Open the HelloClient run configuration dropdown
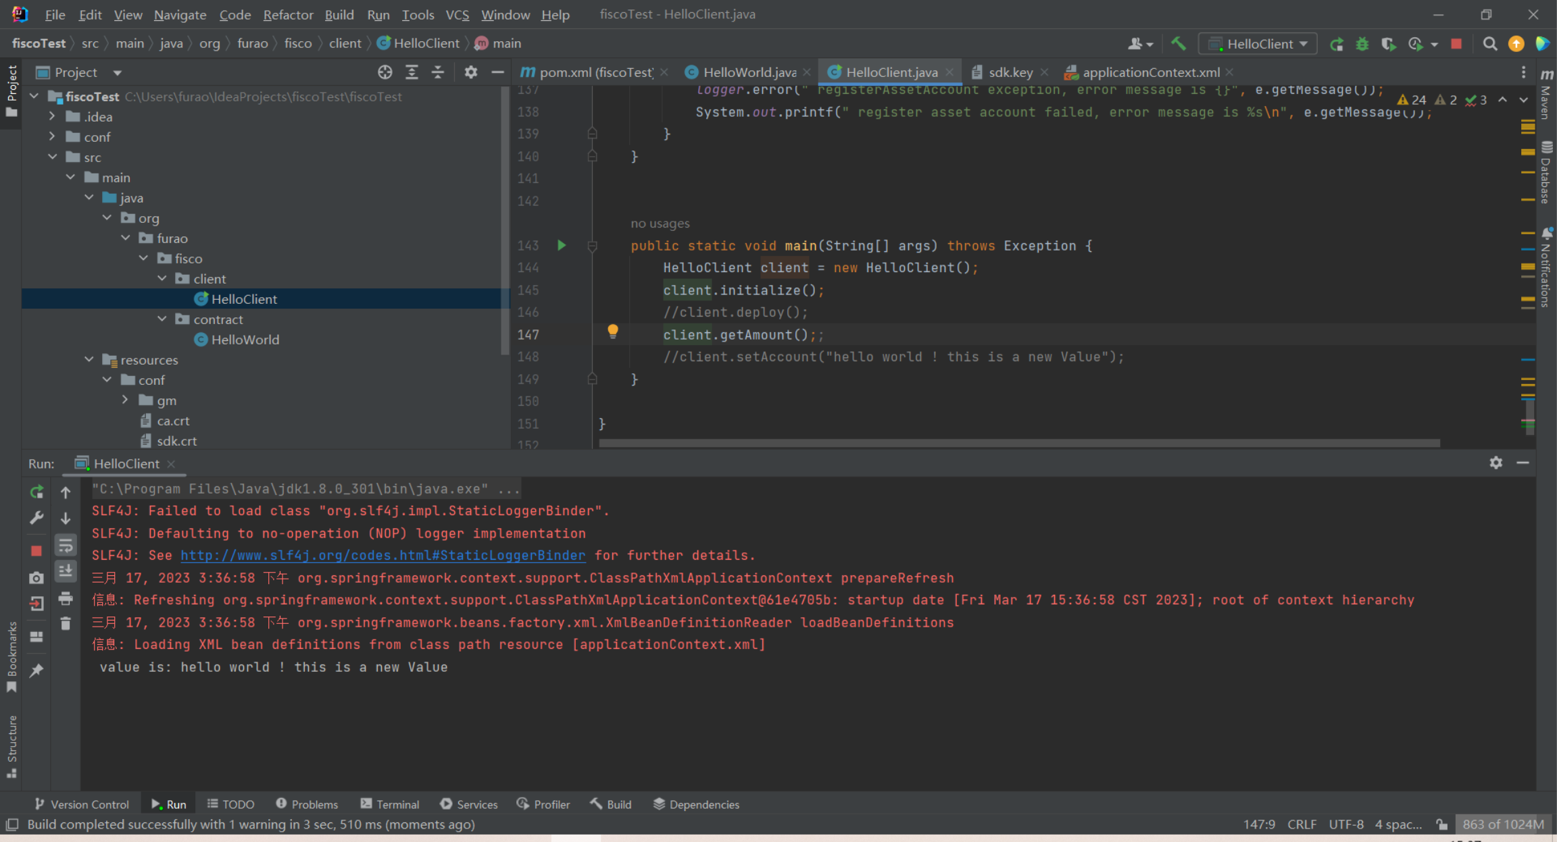This screenshot has width=1557, height=842. (x=1258, y=44)
